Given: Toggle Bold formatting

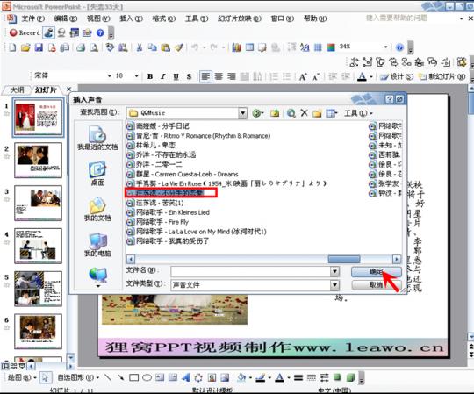Looking at the screenshot, I should (x=150, y=76).
